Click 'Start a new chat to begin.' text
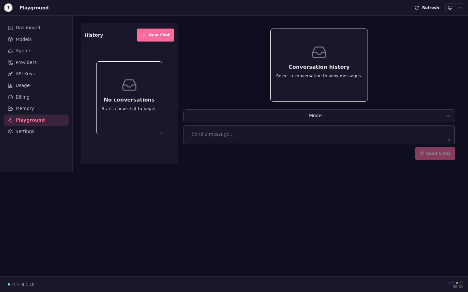Image resolution: width=468 pixels, height=292 pixels. 129,109
